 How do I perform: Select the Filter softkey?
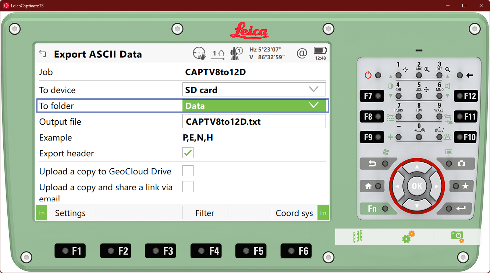[205, 213]
